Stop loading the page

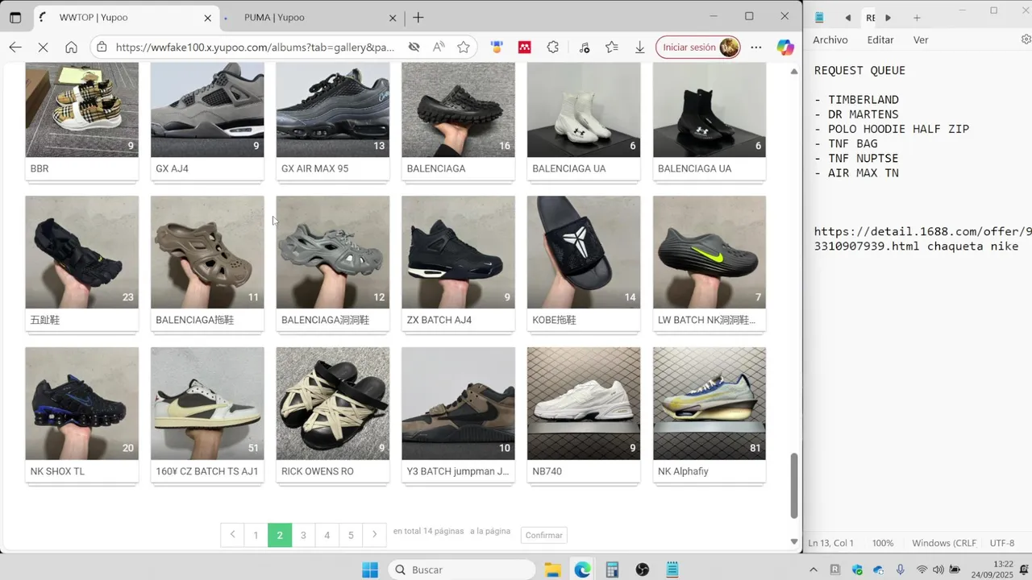[x=44, y=48]
